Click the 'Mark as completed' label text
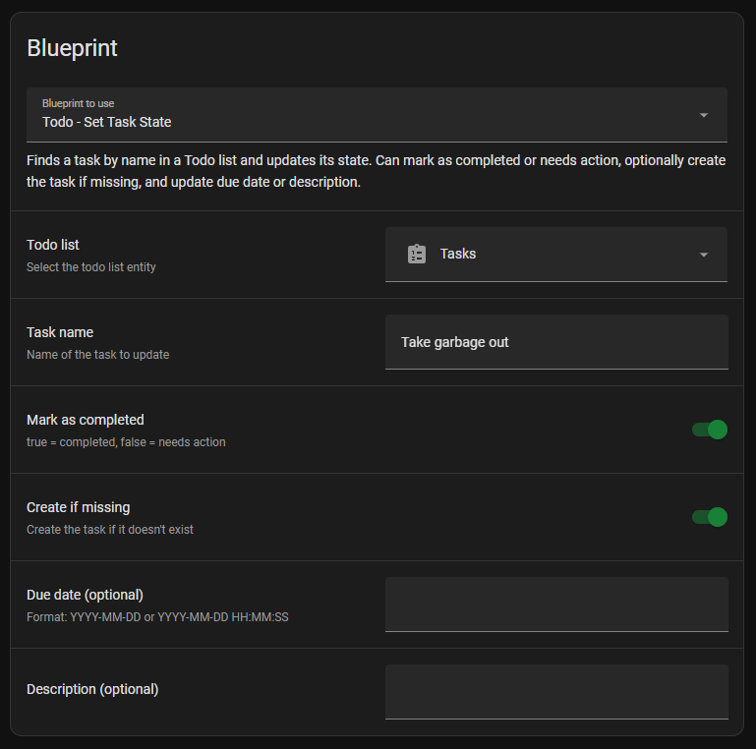Viewport: 756px width, 749px height. tap(86, 420)
